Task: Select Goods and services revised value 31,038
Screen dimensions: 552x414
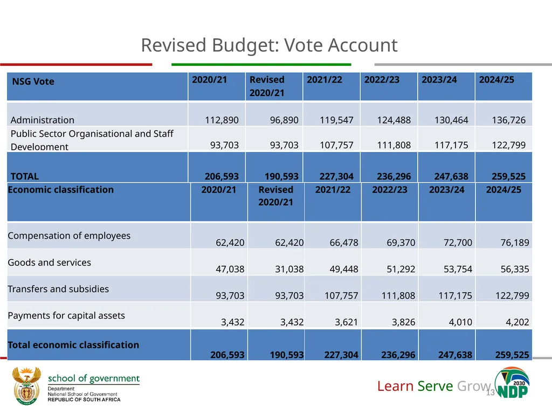Action: click(289, 269)
